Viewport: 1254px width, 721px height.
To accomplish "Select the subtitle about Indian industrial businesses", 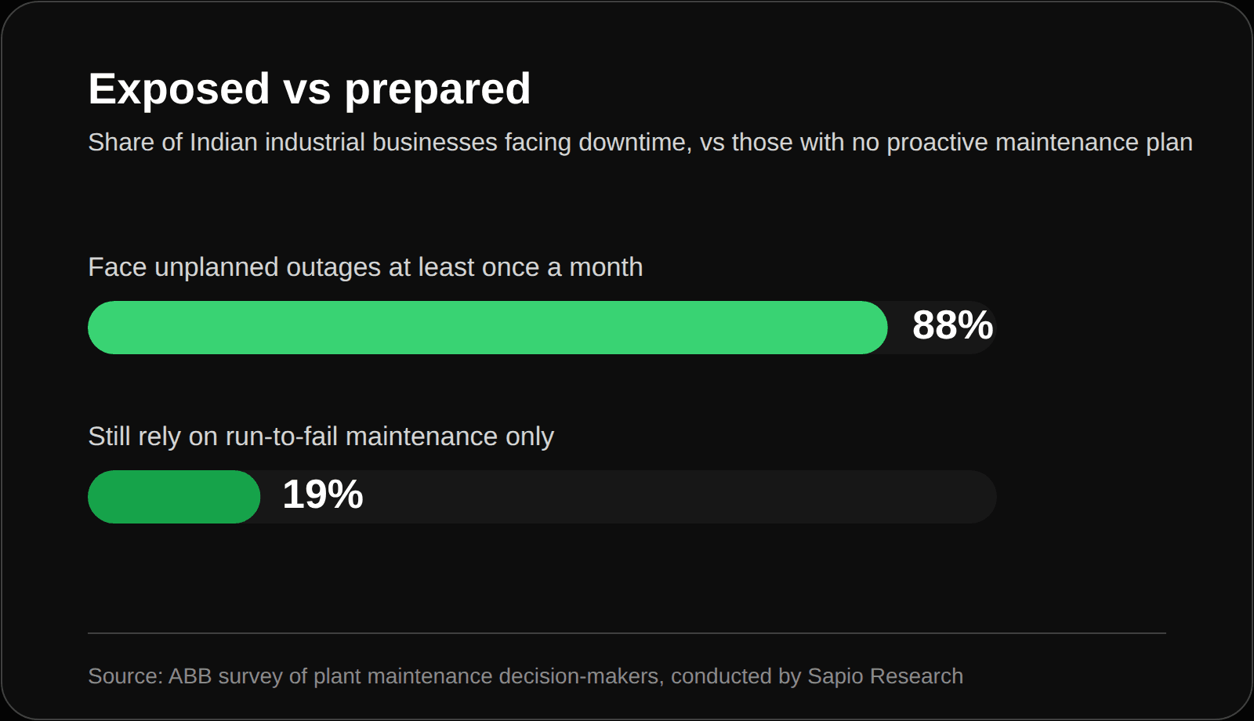I will pos(640,143).
